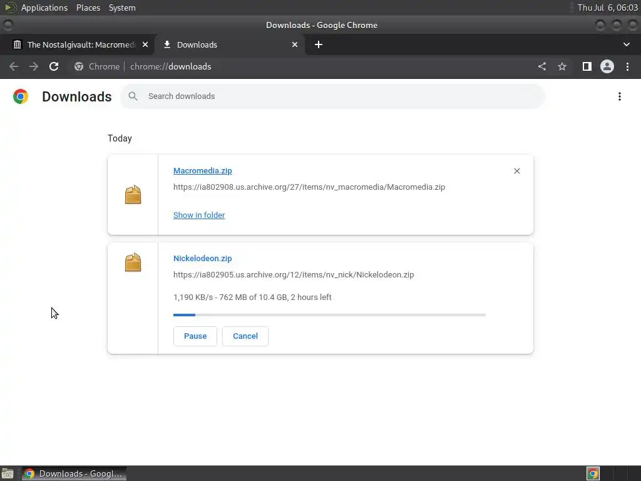The image size is (641, 481).
Task: Open the Downloads page three-dot menu
Action: 620,96
